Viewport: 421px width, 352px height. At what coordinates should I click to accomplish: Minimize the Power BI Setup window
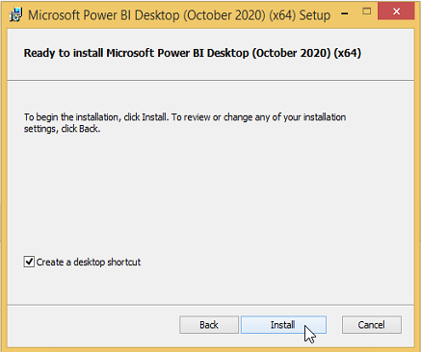coord(345,13)
